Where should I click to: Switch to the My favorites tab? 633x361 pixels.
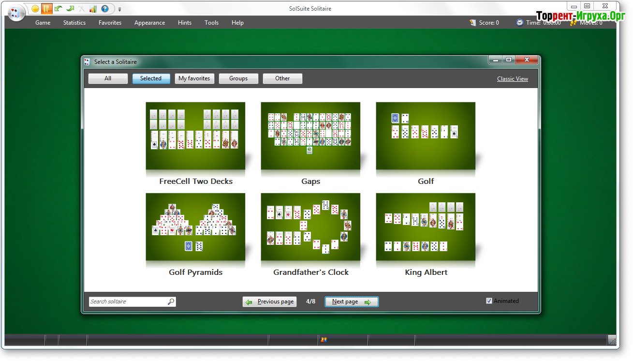(194, 78)
